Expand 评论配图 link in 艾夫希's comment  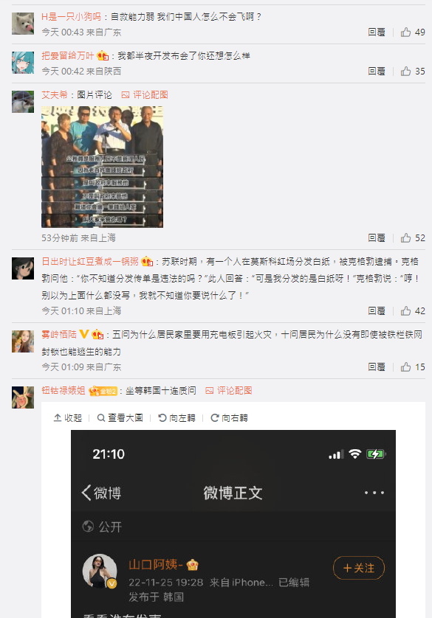[145, 95]
